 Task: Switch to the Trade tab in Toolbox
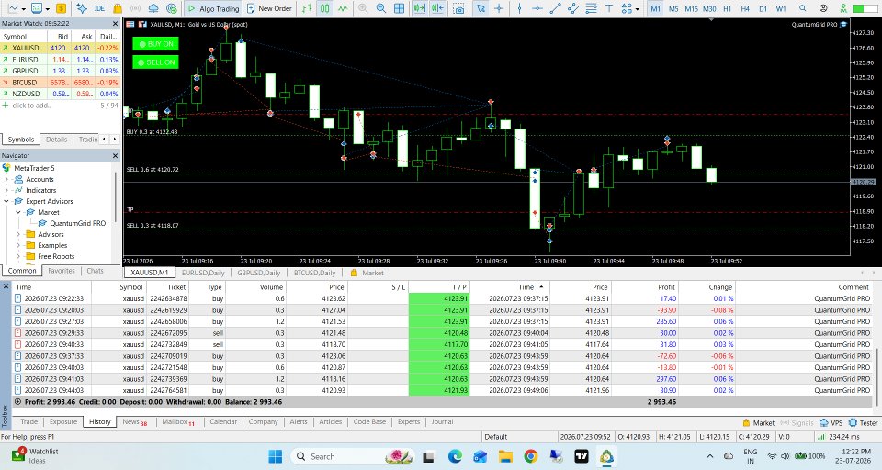pyautogui.click(x=29, y=421)
